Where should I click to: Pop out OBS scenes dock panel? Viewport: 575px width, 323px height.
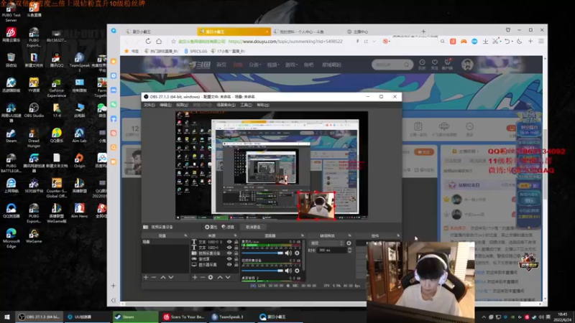(x=185, y=235)
